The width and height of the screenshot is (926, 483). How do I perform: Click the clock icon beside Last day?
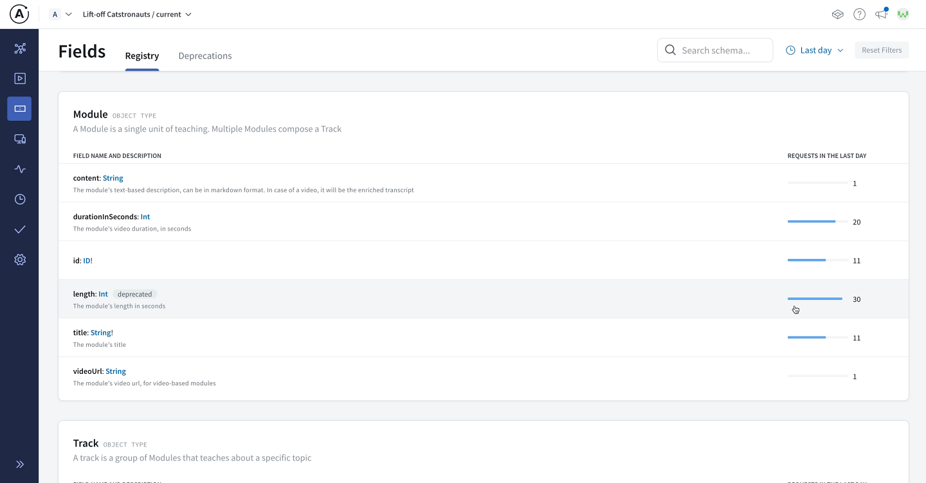click(x=791, y=50)
